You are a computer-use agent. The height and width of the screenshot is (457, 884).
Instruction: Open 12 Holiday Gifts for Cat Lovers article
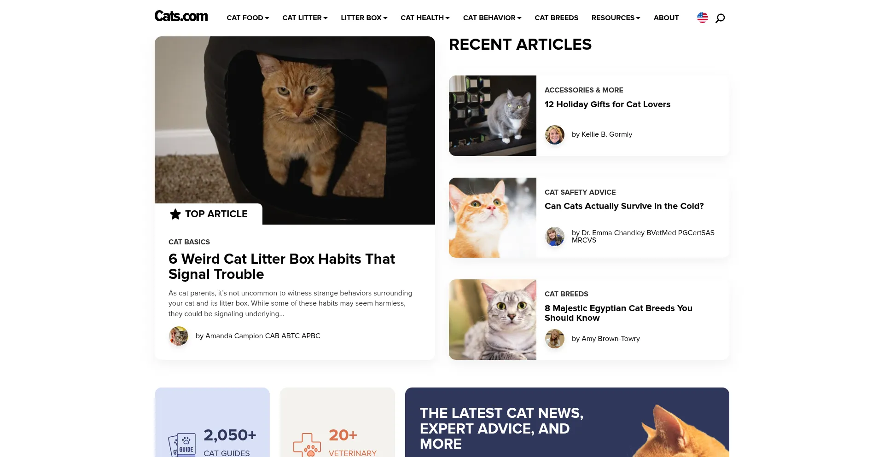[x=607, y=104]
